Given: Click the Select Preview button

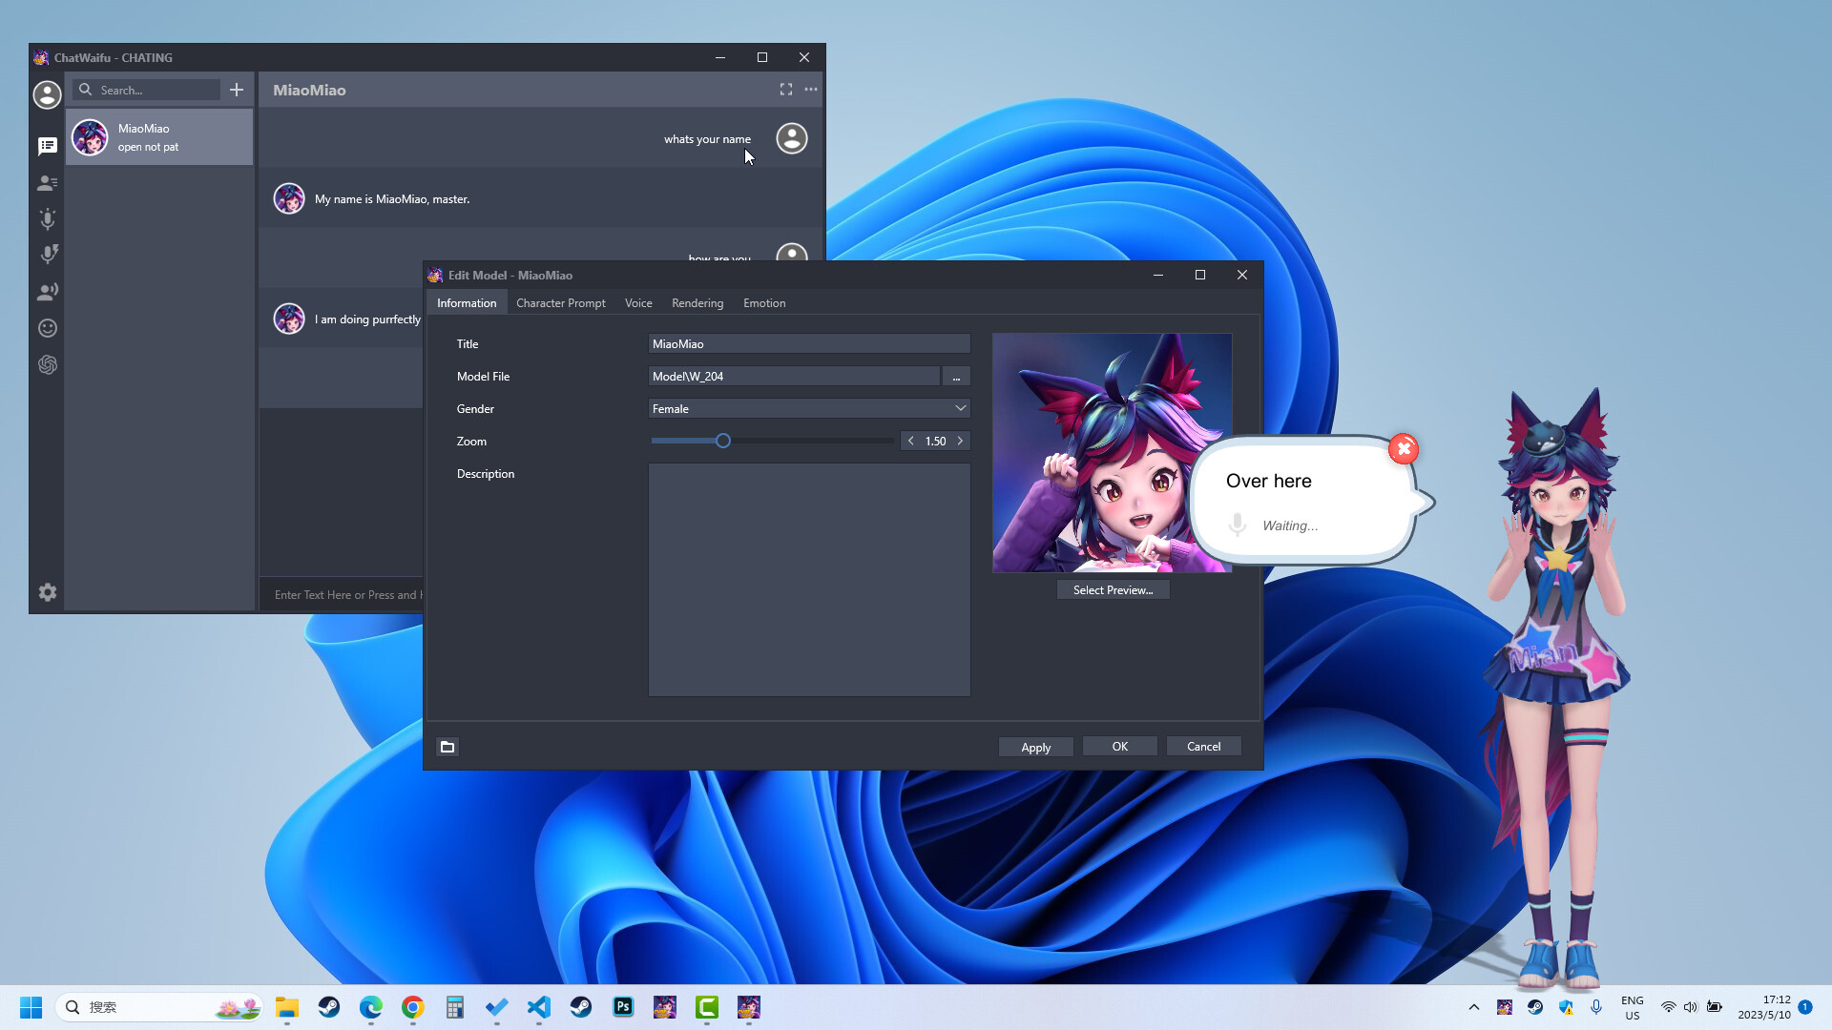Looking at the screenshot, I should (x=1113, y=590).
